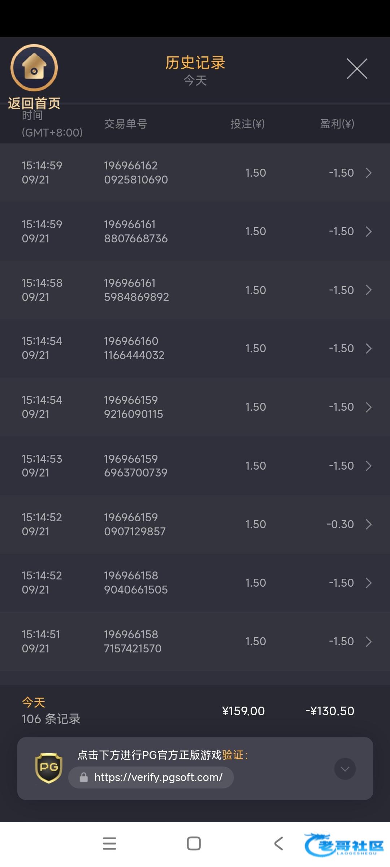390x867 pixels.
Task: Tap the return home house icon
Action: pos(34,68)
